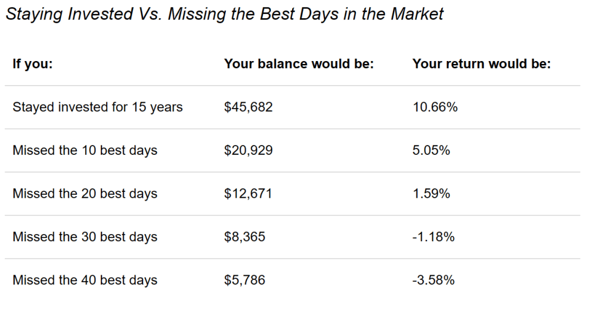Click the $45,682 balance value
The height and width of the screenshot is (311, 600).
coord(248,107)
